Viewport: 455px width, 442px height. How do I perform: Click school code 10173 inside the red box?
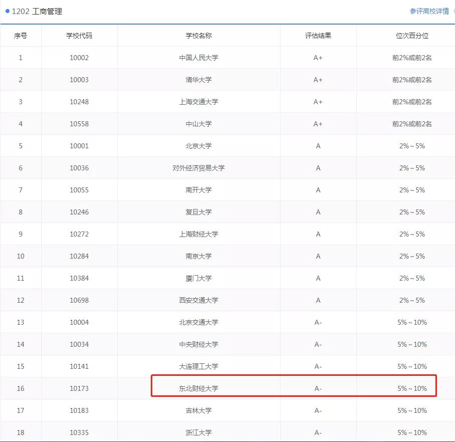(79, 388)
